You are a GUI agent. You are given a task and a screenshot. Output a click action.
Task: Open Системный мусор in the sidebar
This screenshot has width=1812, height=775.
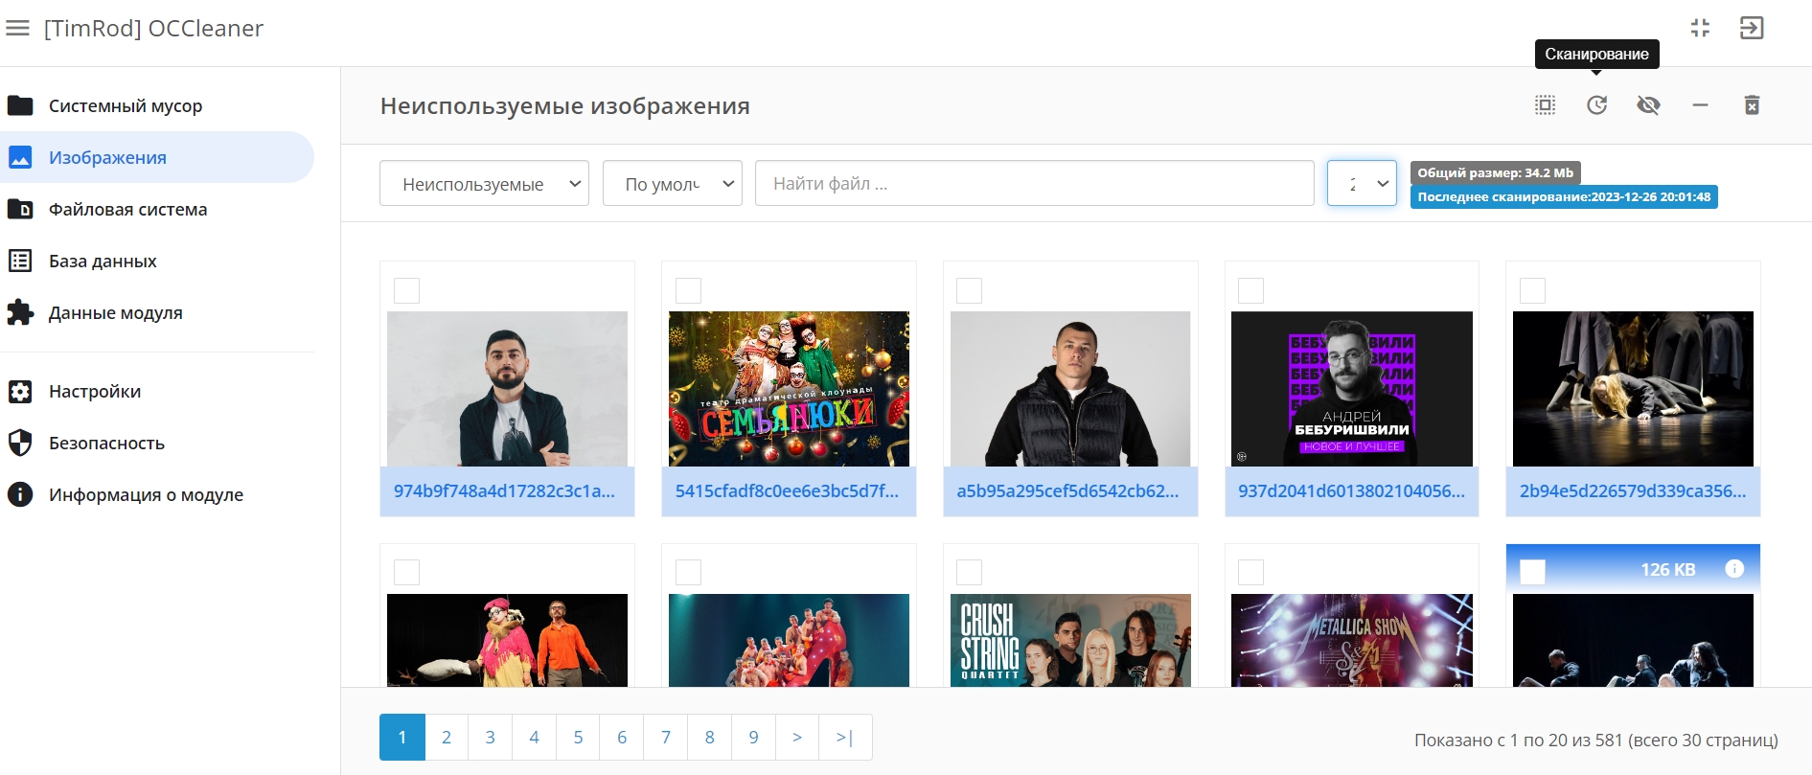click(x=126, y=105)
